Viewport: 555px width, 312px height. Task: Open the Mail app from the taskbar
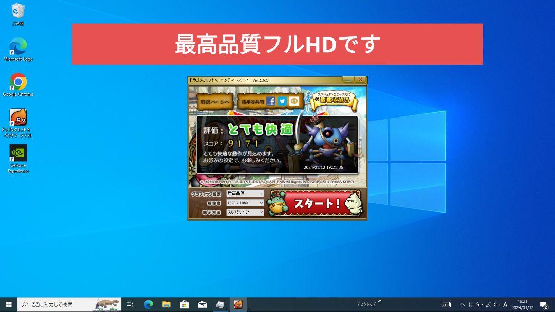202,304
